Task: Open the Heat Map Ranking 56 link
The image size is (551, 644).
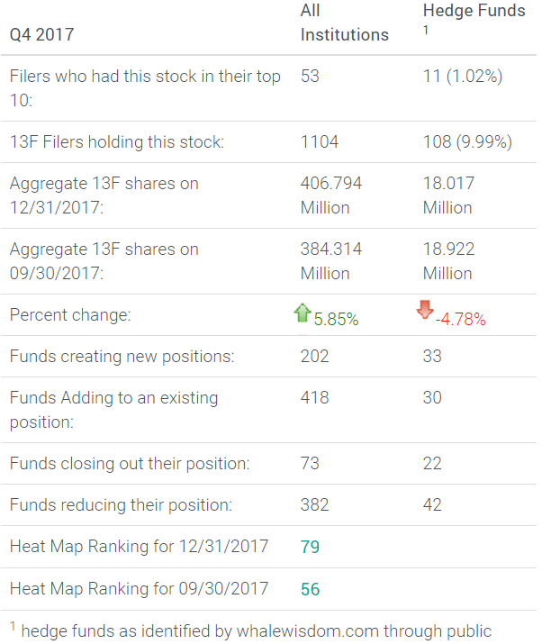Action: click(311, 589)
